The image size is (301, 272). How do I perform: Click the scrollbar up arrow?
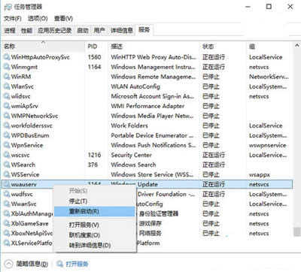pyautogui.click(x=297, y=46)
